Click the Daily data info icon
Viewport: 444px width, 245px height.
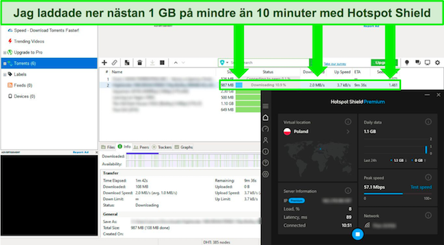coord(428,122)
